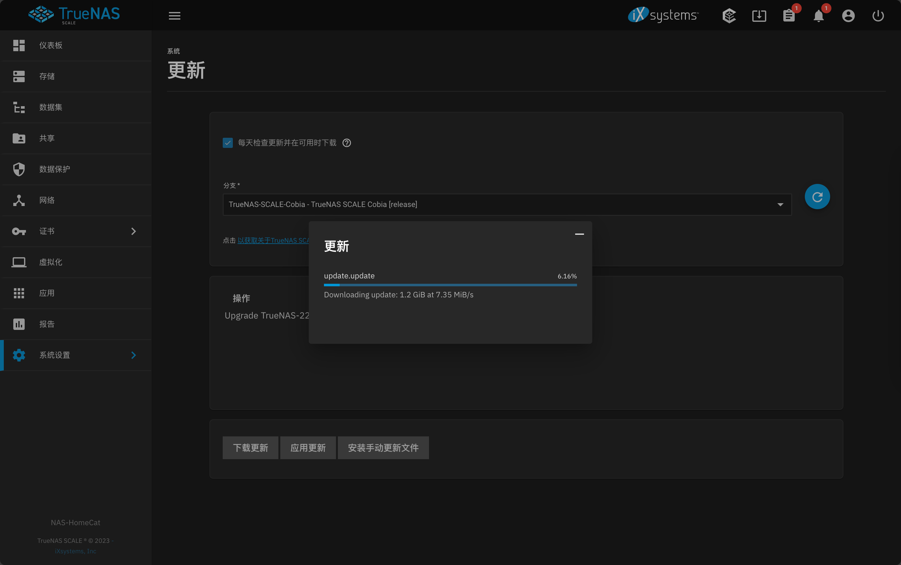
Task: Open the TrueCommand status icon
Action: (729, 16)
